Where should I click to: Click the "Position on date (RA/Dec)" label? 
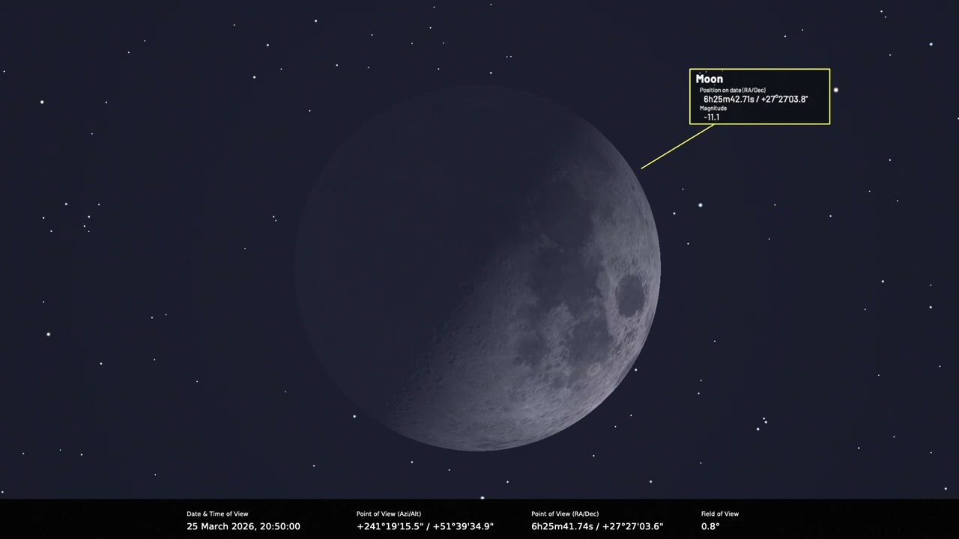pos(733,90)
